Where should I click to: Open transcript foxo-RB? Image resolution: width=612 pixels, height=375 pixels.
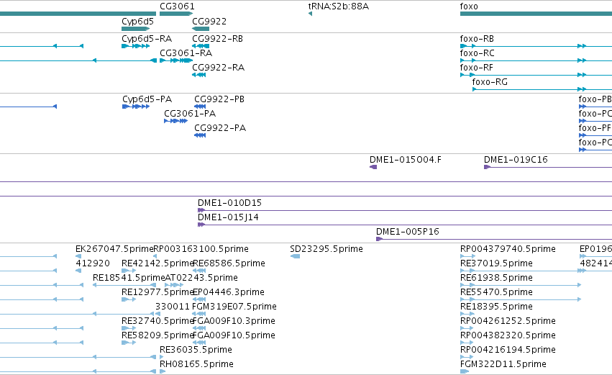477,38
